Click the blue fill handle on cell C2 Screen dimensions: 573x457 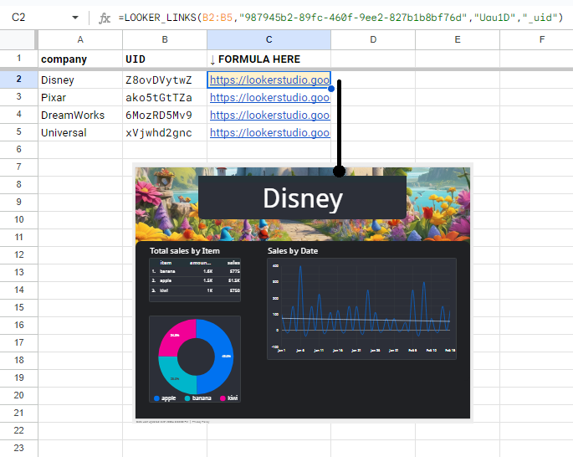pos(331,89)
